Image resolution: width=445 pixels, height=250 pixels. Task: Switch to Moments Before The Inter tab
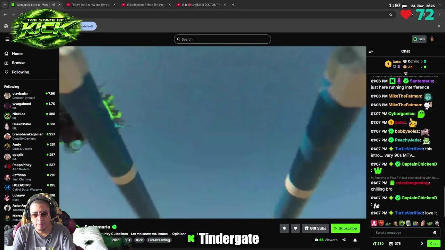point(146,5)
